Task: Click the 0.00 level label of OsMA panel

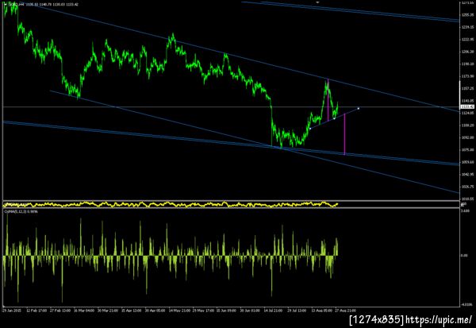Action: pos(464,256)
